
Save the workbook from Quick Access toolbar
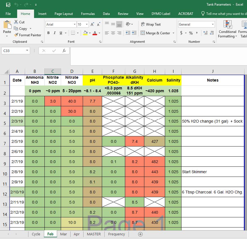[8, 4]
